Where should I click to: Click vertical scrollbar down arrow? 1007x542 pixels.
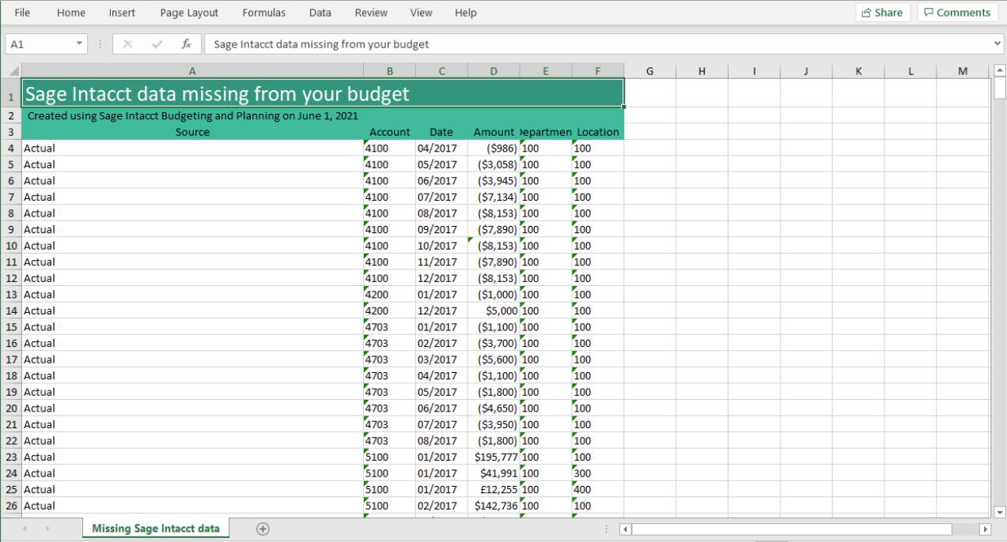pyautogui.click(x=999, y=512)
